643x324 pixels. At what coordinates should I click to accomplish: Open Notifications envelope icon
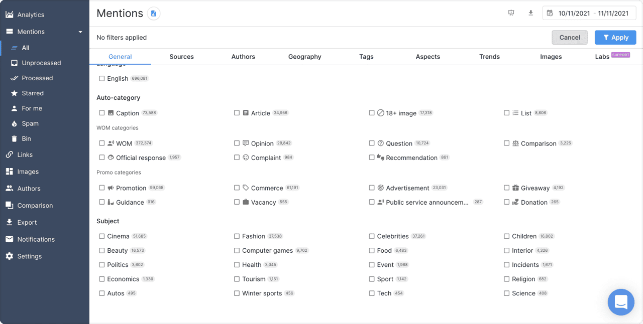9,239
